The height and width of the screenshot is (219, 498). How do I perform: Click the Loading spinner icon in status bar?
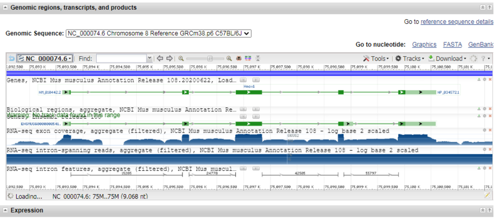(x=10, y=196)
